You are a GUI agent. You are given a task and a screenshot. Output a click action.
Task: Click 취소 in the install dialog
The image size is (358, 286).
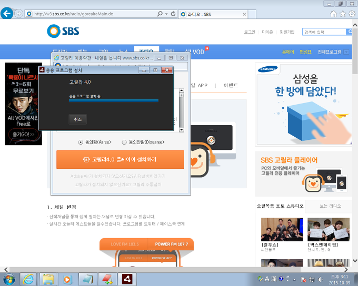tap(77, 119)
